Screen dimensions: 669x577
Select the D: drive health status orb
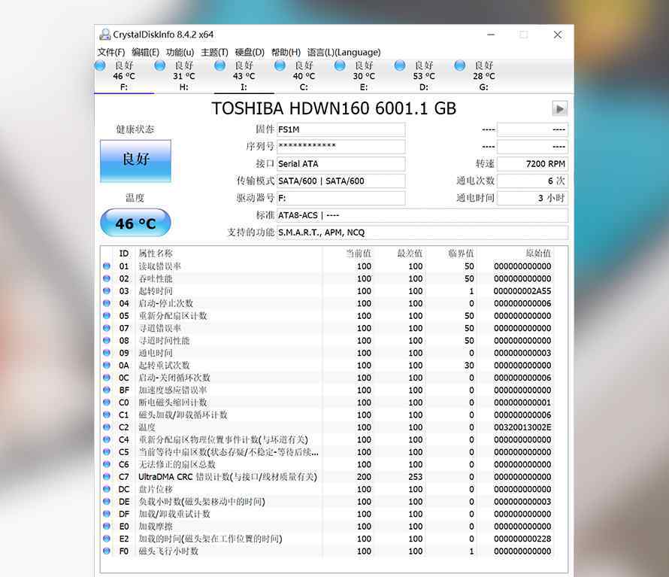400,65
